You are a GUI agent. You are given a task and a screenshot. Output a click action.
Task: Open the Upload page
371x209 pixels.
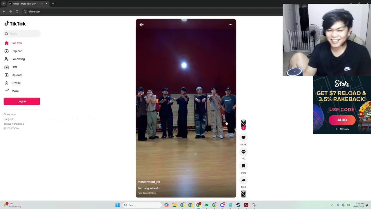(x=13, y=75)
